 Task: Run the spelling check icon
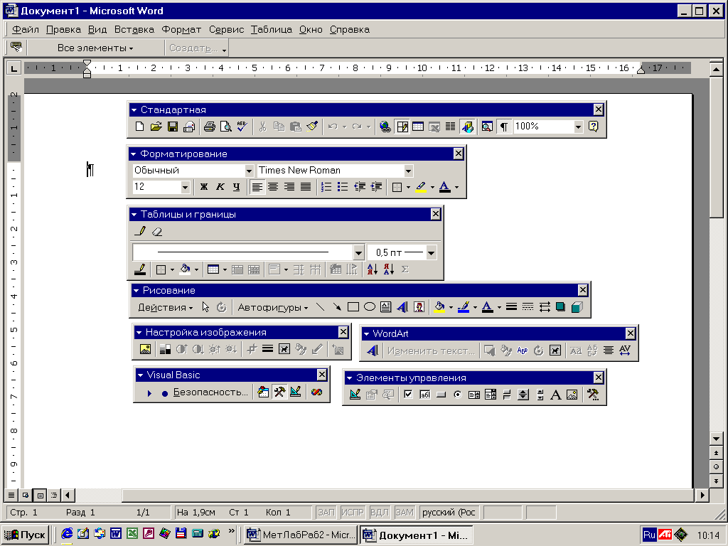(x=242, y=127)
